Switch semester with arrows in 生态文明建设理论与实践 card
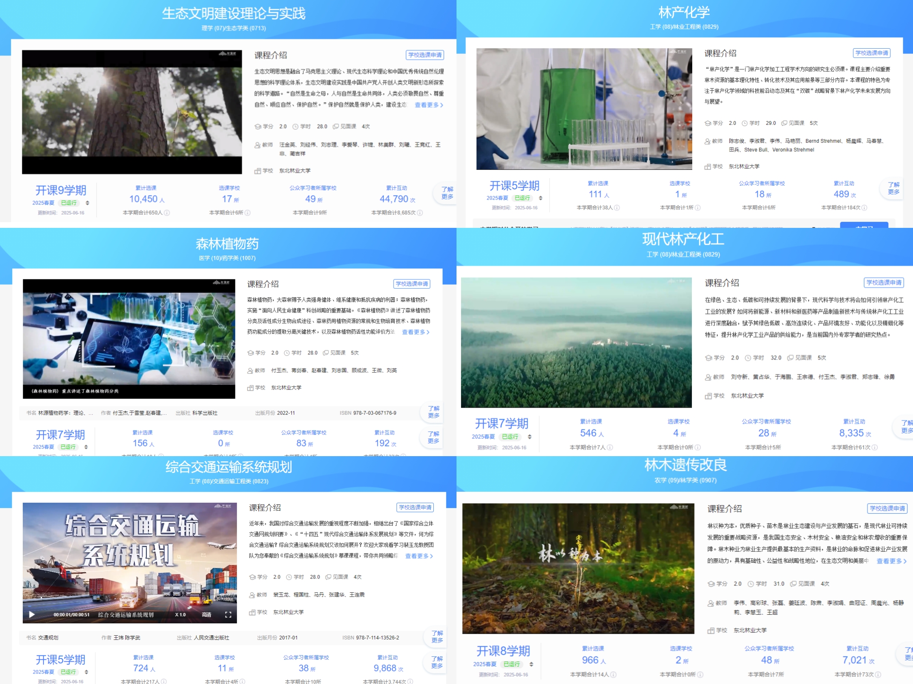The width and height of the screenshot is (913, 684). click(x=88, y=203)
